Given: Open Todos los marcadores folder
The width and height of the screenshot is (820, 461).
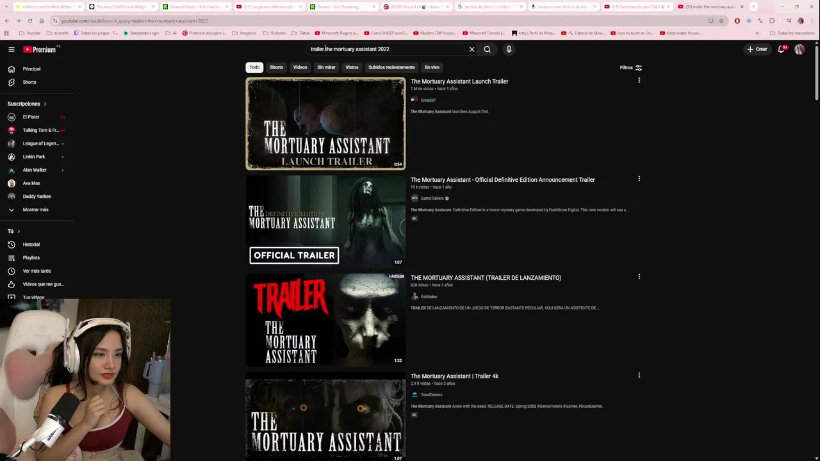Looking at the screenshot, I should tap(792, 33).
